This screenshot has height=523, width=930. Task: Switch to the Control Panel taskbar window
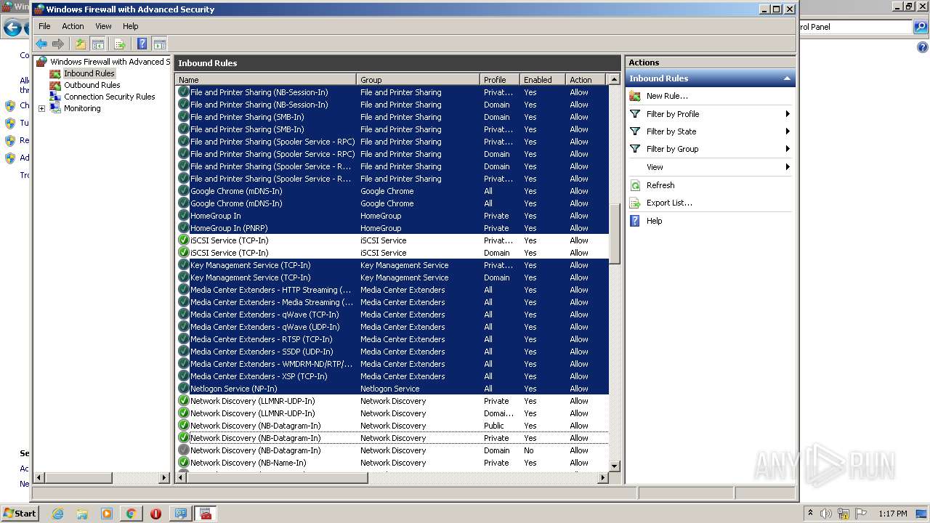(180, 514)
